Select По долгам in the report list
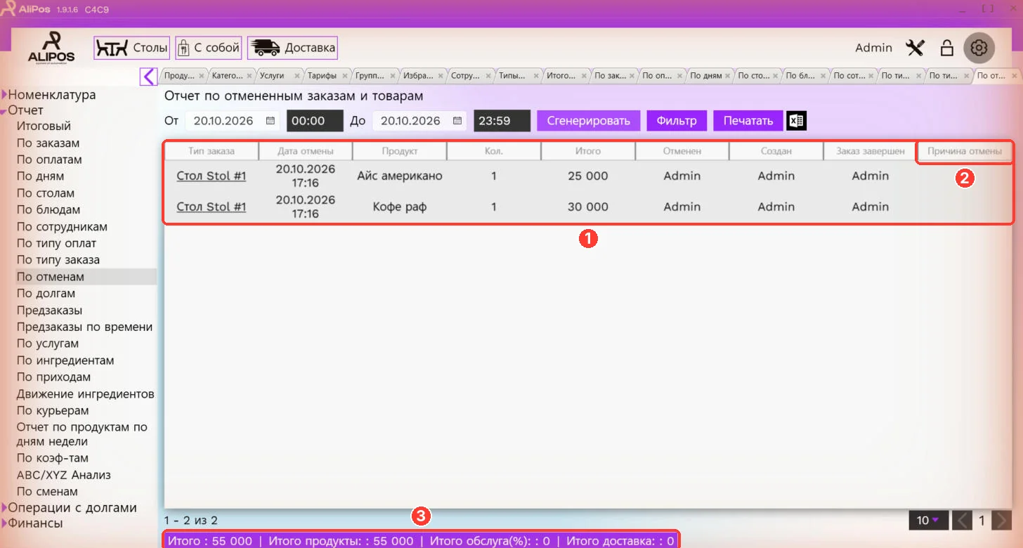Image resolution: width=1023 pixels, height=548 pixels. (46, 294)
